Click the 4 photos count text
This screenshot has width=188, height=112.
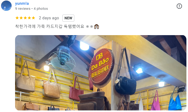(41, 9)
